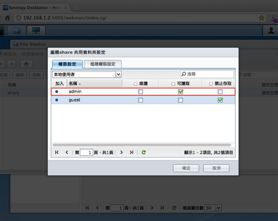Select the share folder row in background
The height and width of the screenshot is (221, 278).
pos(24,93)
